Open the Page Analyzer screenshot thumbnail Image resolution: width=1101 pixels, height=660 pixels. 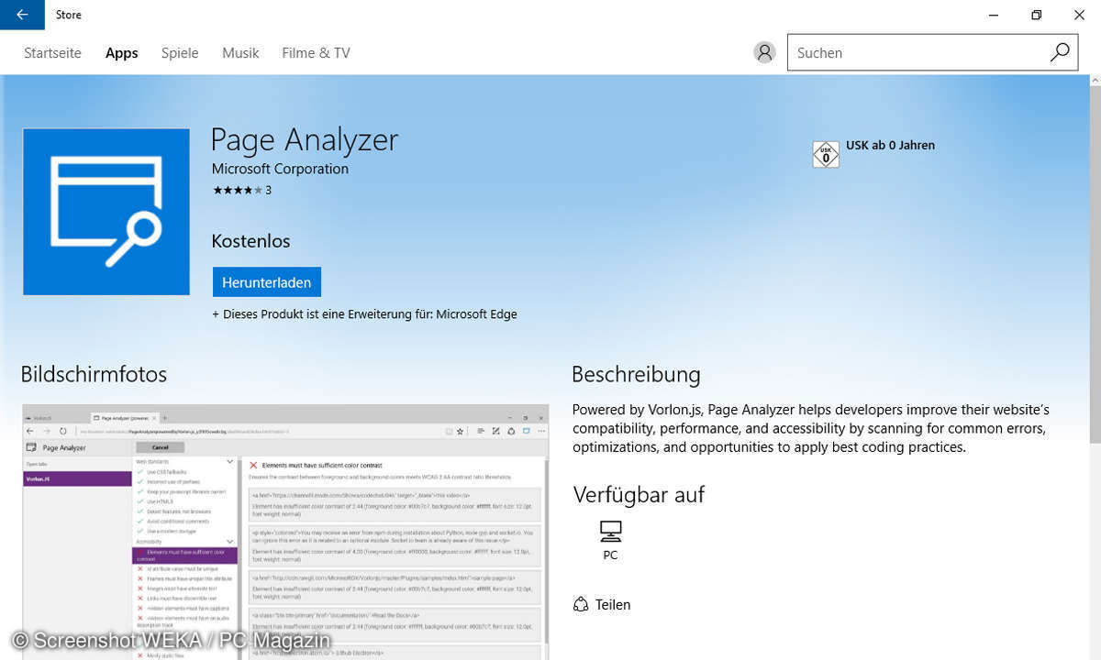coord(285,532)
